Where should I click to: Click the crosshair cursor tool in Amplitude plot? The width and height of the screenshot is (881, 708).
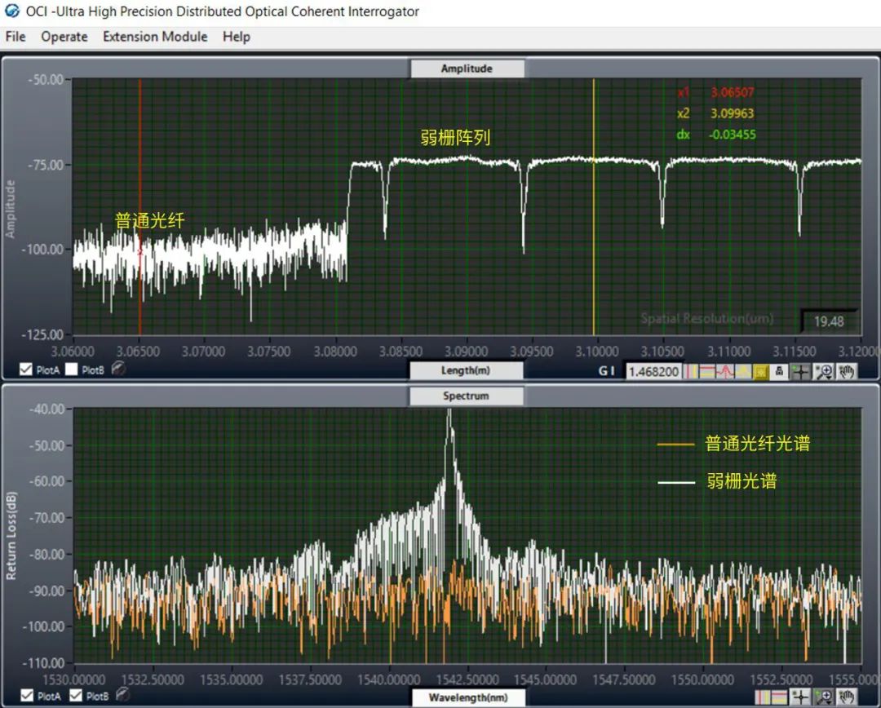(x=800, y=371)
